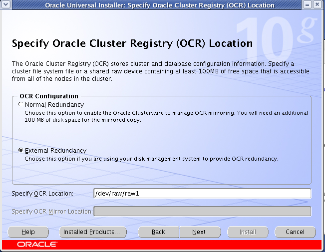The width and height of the screenshot is (325, 252).
Task: Click the Specify OCR Location input field
Action: tap(202, 193)
